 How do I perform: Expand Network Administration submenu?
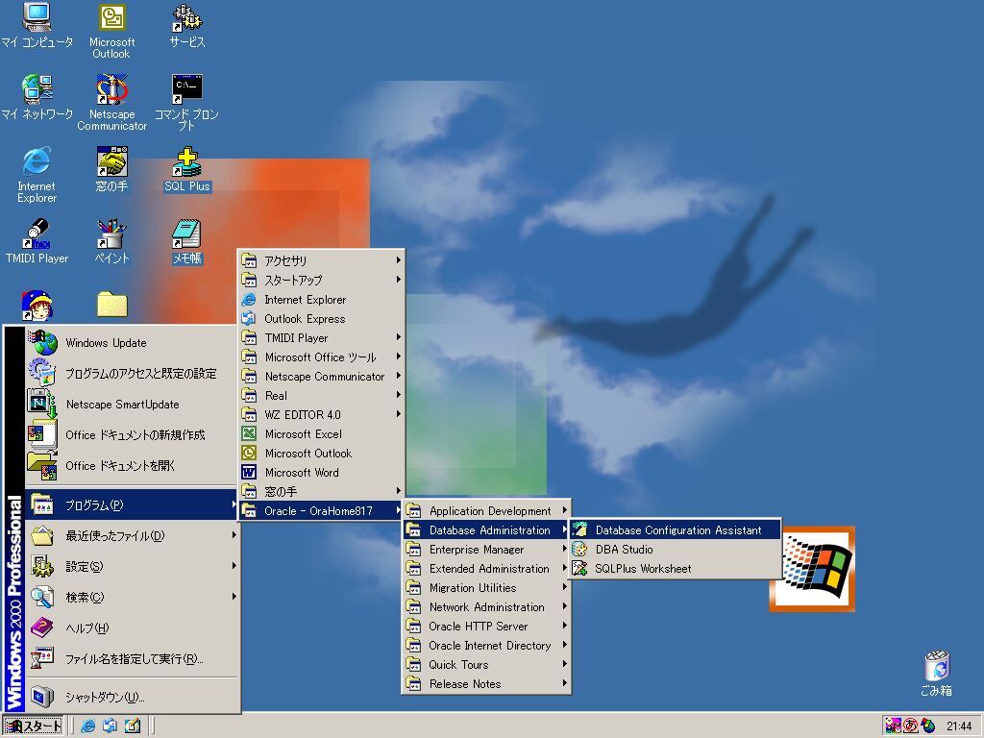tap(486, 607)
